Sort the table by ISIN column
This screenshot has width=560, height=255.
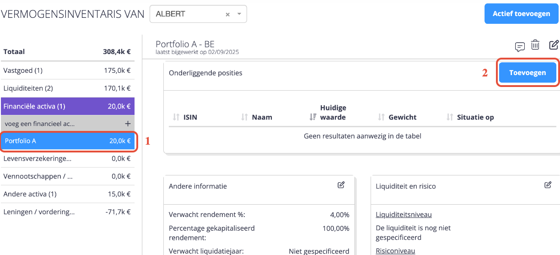(x=176, y=117)
